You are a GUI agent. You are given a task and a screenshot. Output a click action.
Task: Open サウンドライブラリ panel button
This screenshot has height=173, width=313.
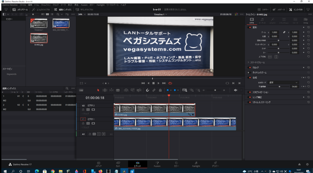[x=84, y=10]
